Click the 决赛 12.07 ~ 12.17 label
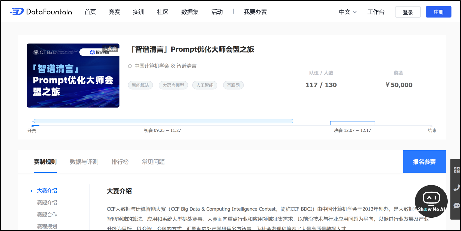Screen dimensions: 461x231 pos(352,130)
